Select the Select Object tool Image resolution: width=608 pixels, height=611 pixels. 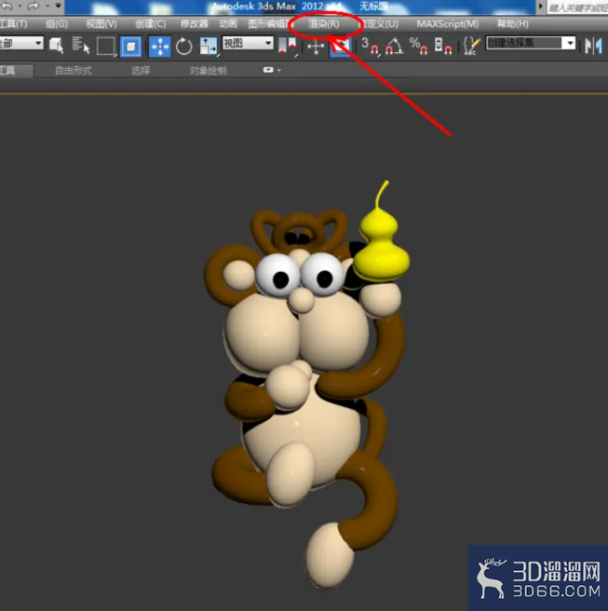pyautogui.click(x=57, y=46)
